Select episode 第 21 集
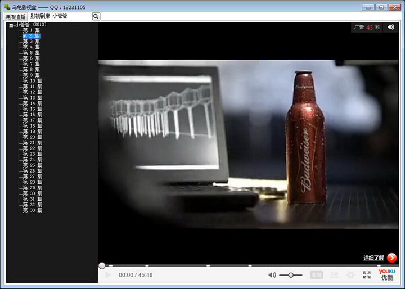This screenshot has height=289, width=405. point(32,143)
